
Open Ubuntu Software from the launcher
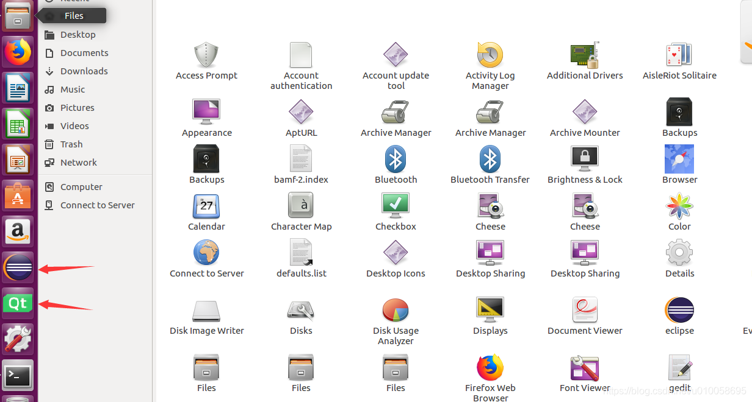18,195
